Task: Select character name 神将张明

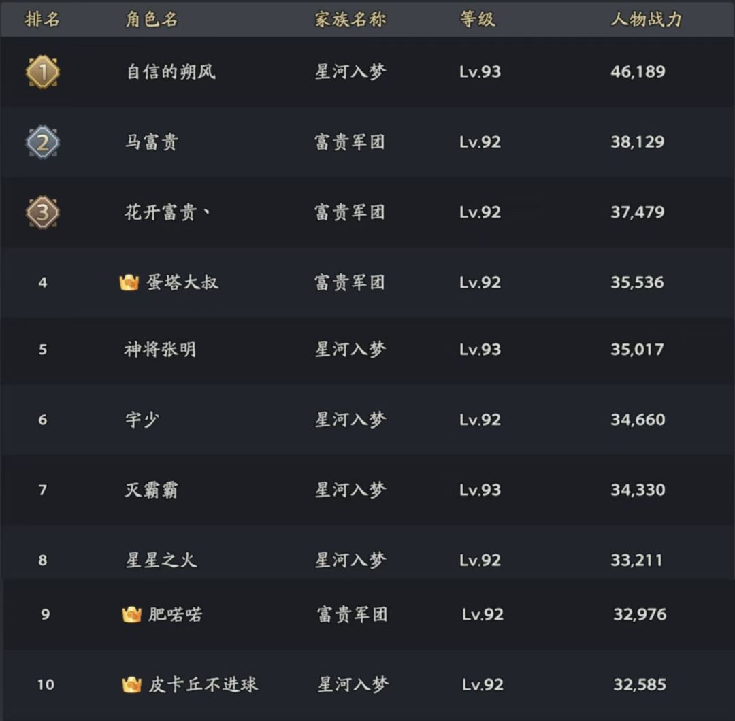Action: (160, 350)
